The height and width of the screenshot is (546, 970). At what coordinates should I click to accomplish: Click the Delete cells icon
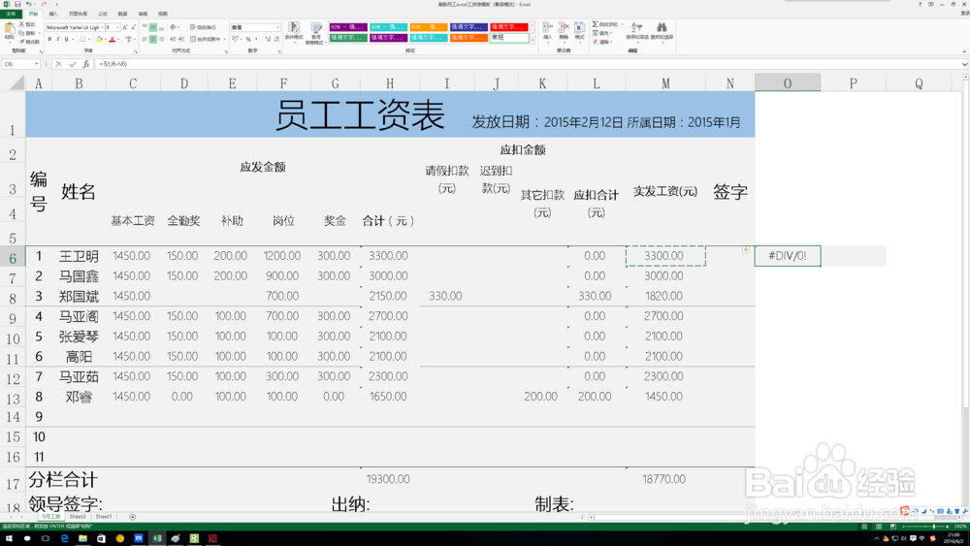(564, 27)
